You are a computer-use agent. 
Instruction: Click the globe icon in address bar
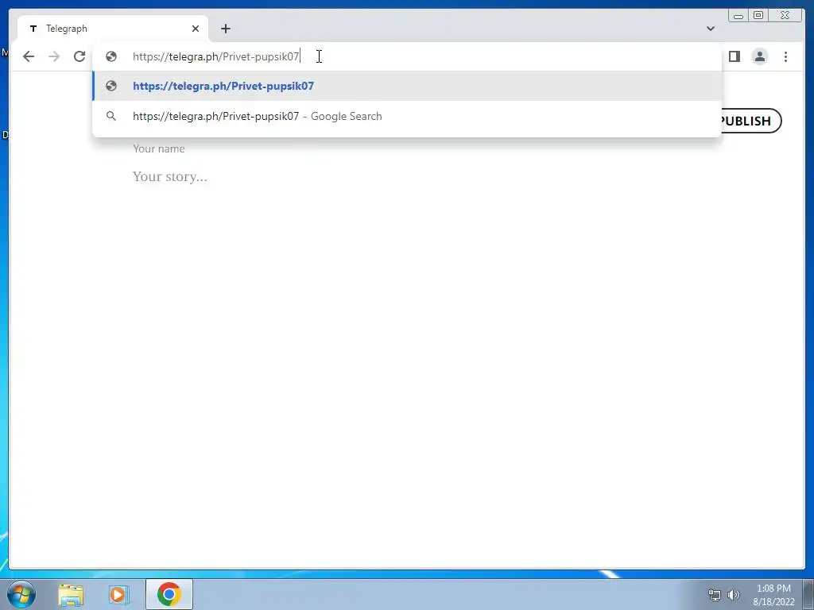click(111, 56)
